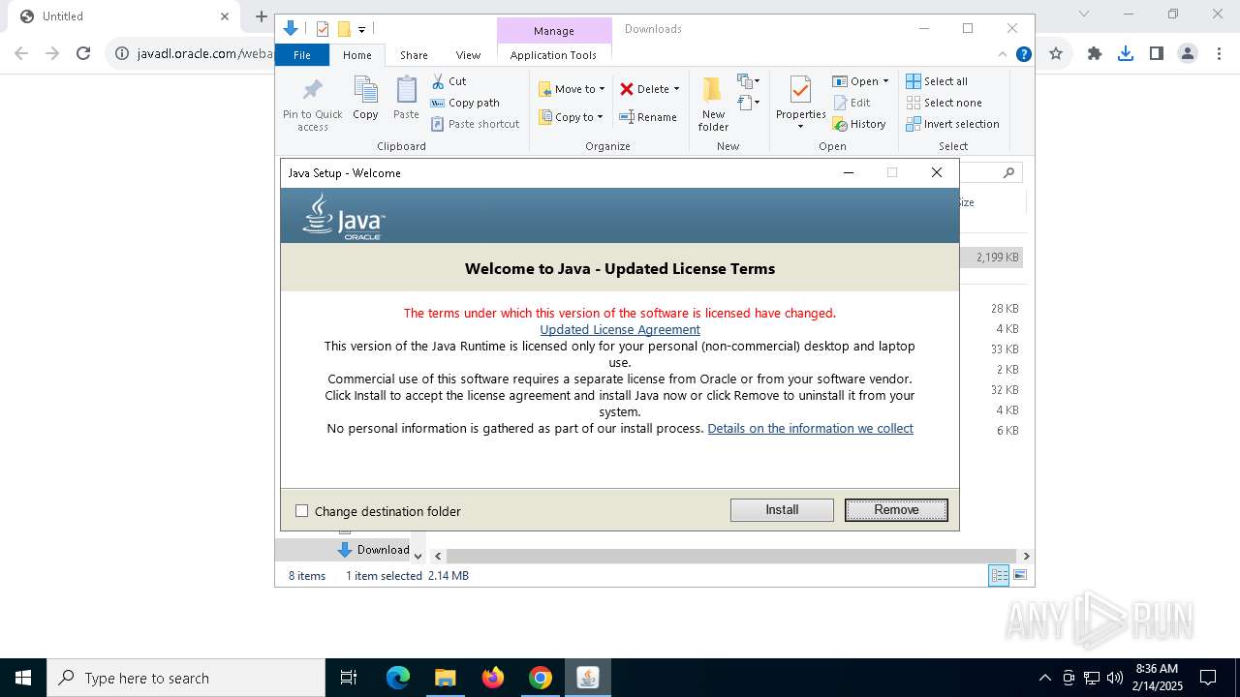Switch to the View ribbon tab

[x=468, y=55]
